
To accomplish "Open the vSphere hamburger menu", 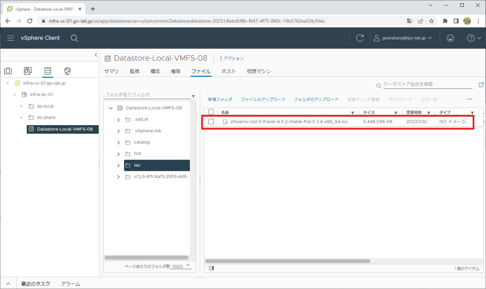I will [x=11, y=38].
